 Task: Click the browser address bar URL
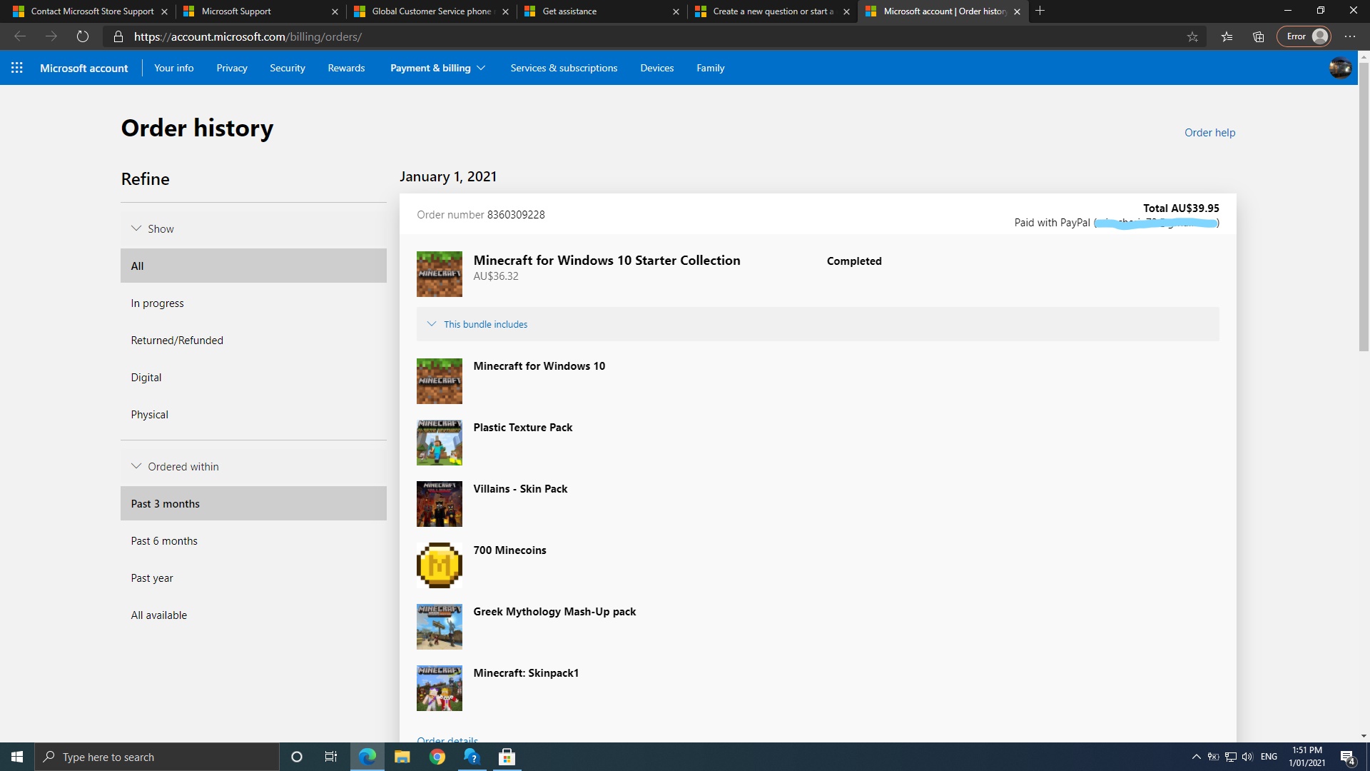coord(248,36)
